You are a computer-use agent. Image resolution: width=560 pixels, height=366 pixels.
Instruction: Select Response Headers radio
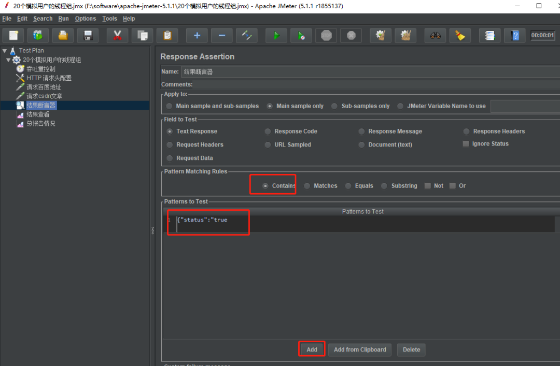click(x=466, y=131)
